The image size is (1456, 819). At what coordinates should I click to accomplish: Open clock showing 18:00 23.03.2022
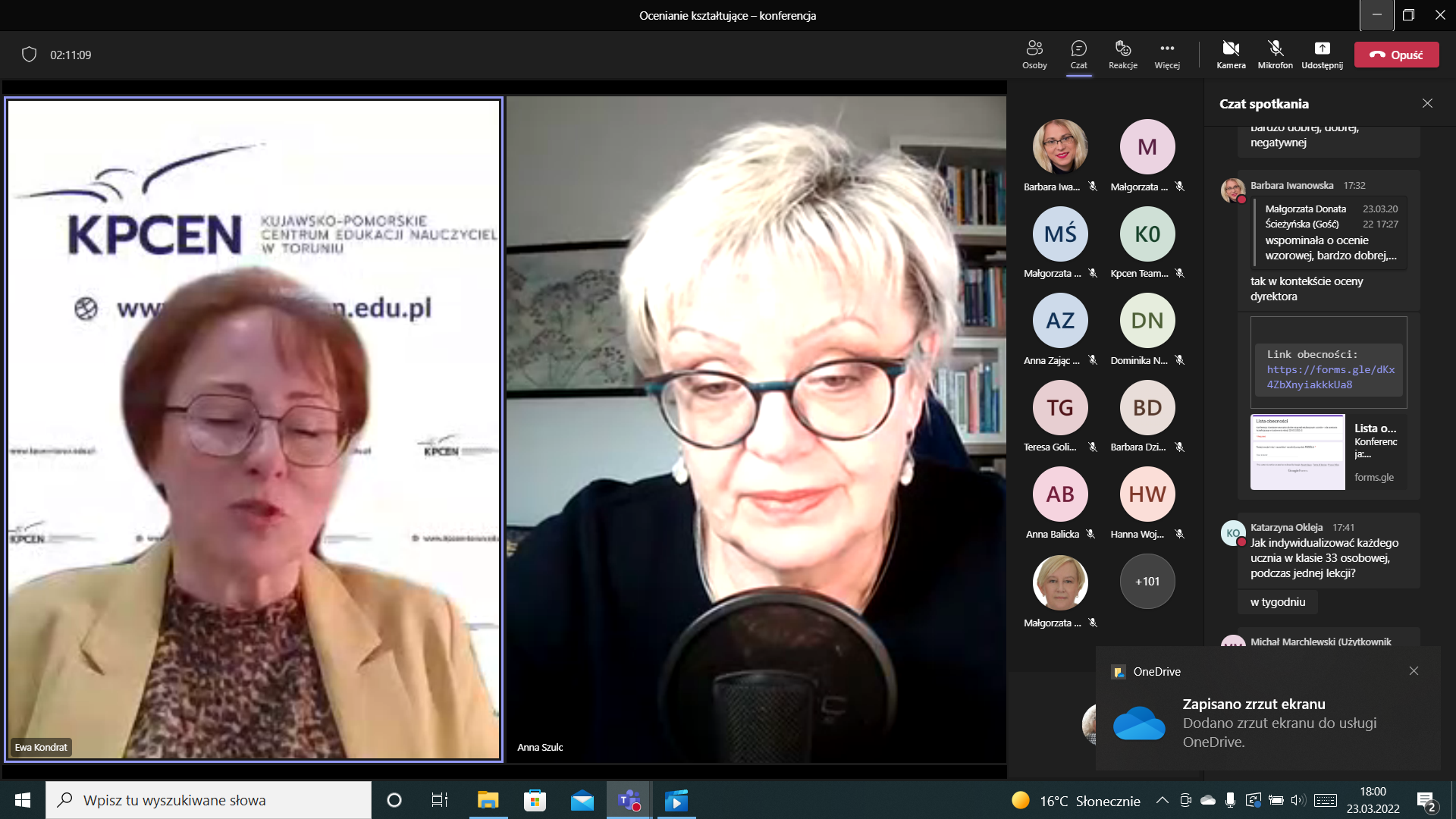pos(1373,800)
